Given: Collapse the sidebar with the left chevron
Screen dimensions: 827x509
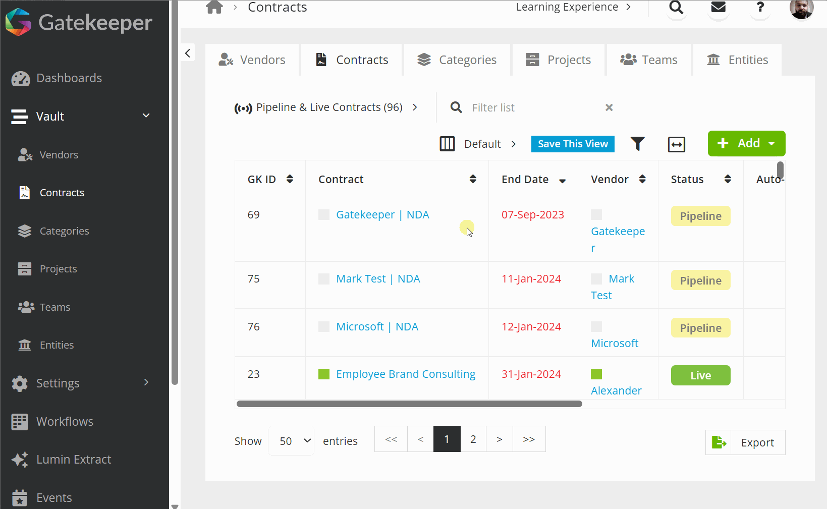Looking at the screenshot, I should pos(188,53).
